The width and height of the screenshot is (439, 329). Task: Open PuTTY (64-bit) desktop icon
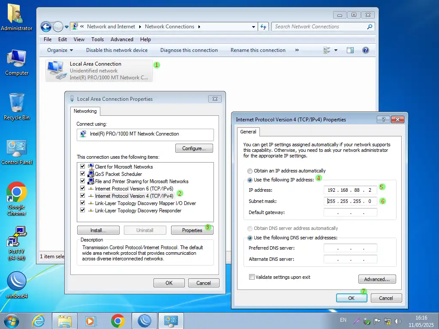17,237
